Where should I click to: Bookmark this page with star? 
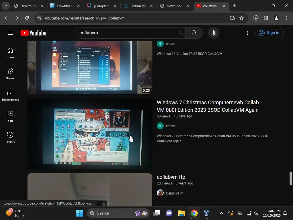tap(241, 18)
